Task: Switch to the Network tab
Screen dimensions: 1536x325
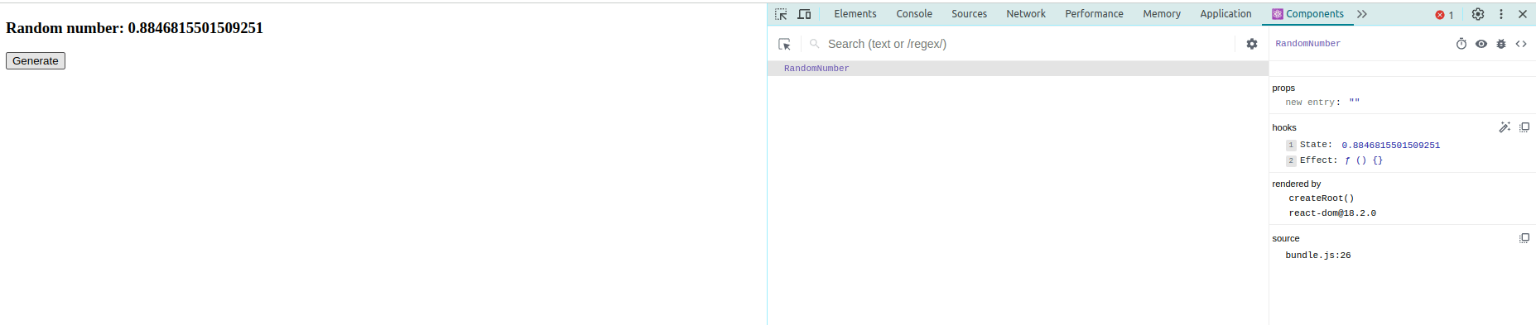Action: tap(1026, 14)
